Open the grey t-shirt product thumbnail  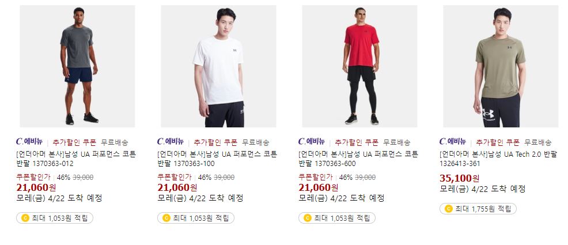click(x=77, y=66)
